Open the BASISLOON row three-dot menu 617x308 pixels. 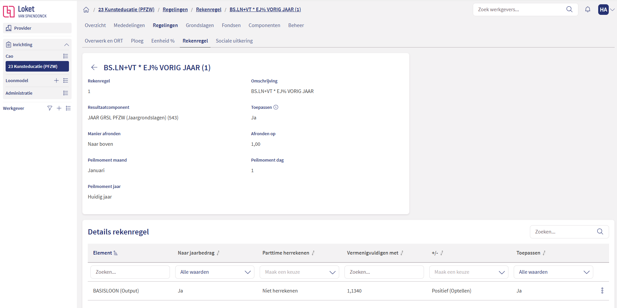pyautogui.click(x=602, y=291)
